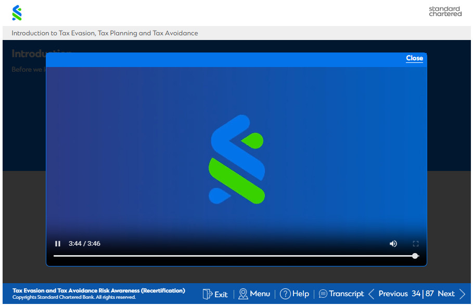Pause the video playback
This screenshot has height=305, width=473.
point(58,244)
